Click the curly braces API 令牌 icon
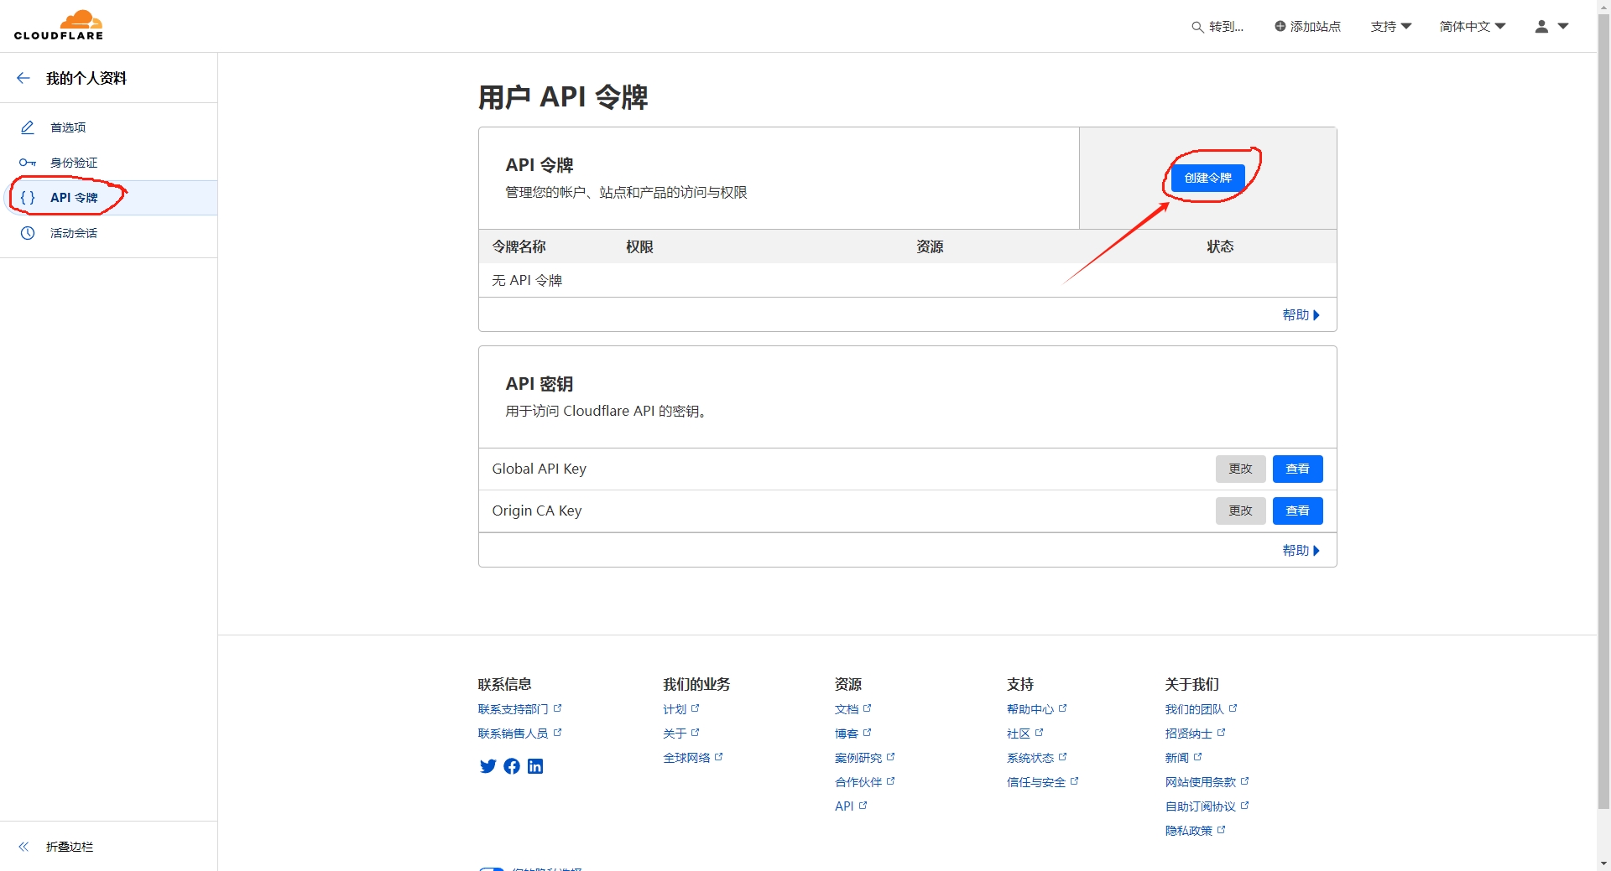Screen dimensions: 1611x871 pos(28,198)
